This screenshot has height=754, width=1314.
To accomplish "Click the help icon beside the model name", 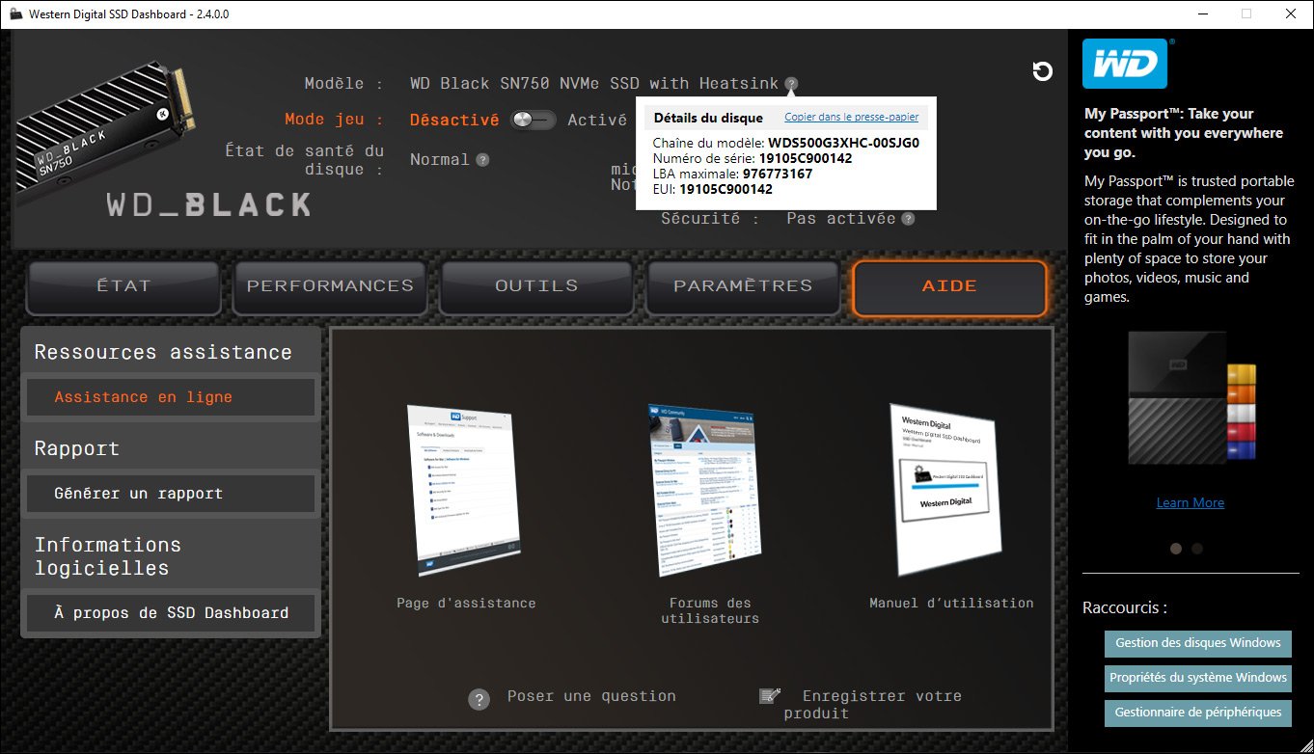I will click(x=791, y=84).
